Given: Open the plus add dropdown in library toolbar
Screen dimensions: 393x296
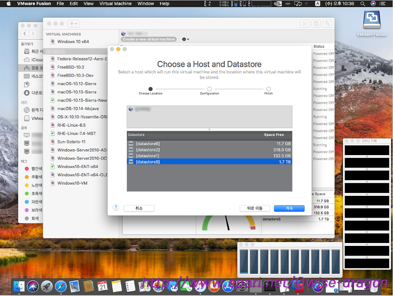Looking at the screenshot, I should 74,24.
